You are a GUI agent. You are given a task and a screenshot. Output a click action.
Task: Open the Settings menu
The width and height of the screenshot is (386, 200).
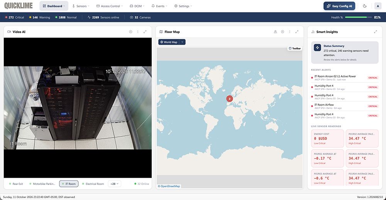tap(183, 6)
